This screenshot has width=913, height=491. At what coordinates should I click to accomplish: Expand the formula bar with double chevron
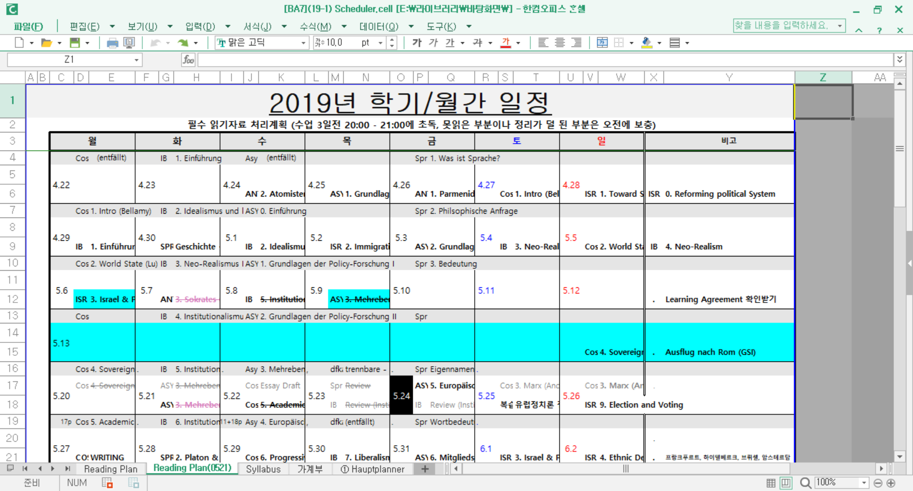[x=899, y=59]
